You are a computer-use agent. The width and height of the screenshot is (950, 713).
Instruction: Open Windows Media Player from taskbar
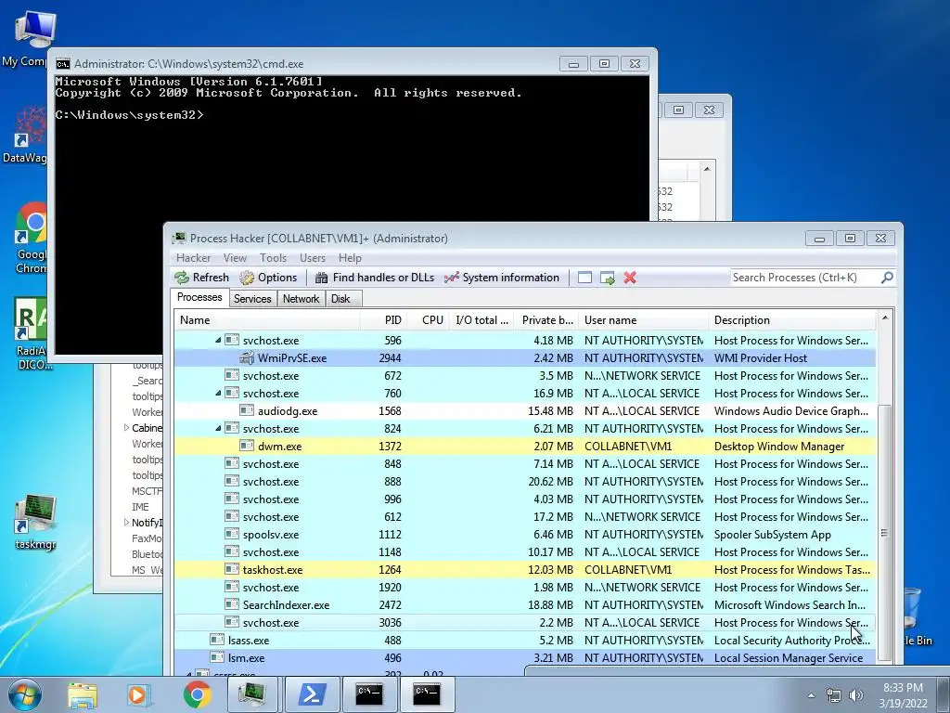[139, 694]
